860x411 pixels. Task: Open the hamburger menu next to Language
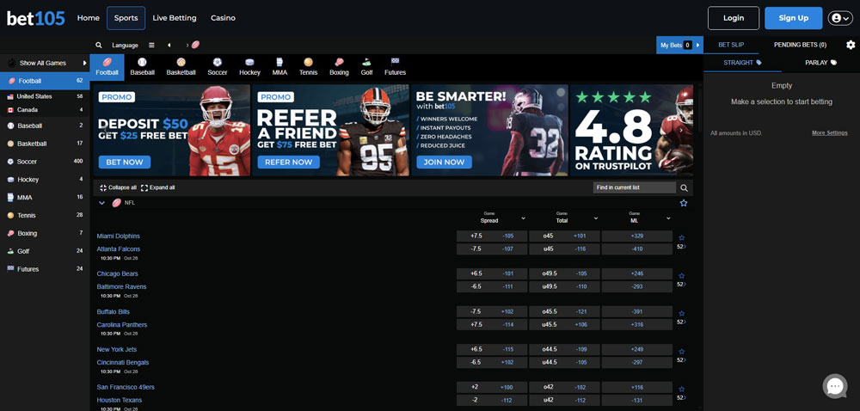click(x=151, y=45)
